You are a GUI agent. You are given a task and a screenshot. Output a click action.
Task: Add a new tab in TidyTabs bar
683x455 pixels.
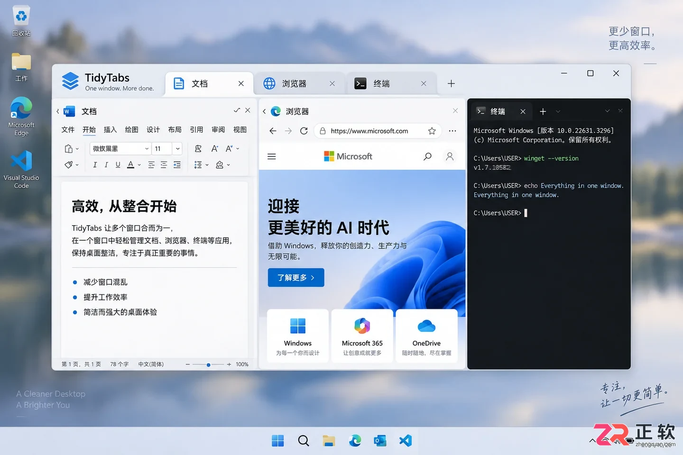[x=451, y=84]
